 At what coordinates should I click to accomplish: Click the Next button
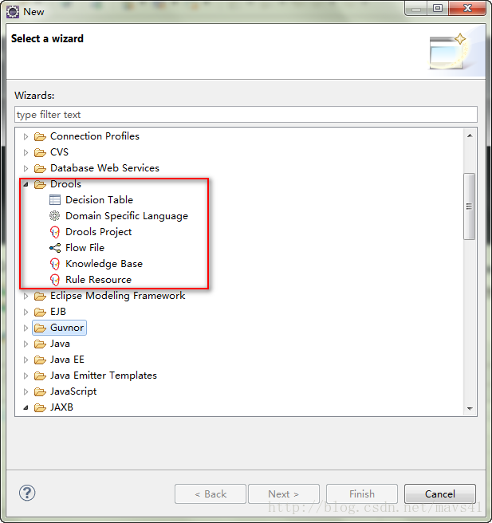coord(283,494)
